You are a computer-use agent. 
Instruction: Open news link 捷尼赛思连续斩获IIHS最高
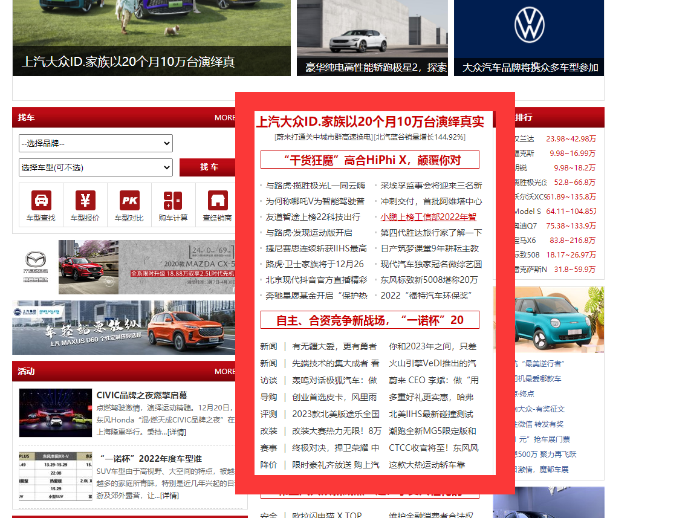pyautogui.click(x=316, y=248)
